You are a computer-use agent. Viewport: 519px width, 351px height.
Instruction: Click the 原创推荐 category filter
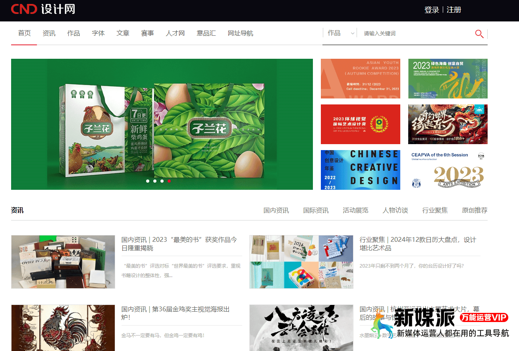[x=475, y=210]
